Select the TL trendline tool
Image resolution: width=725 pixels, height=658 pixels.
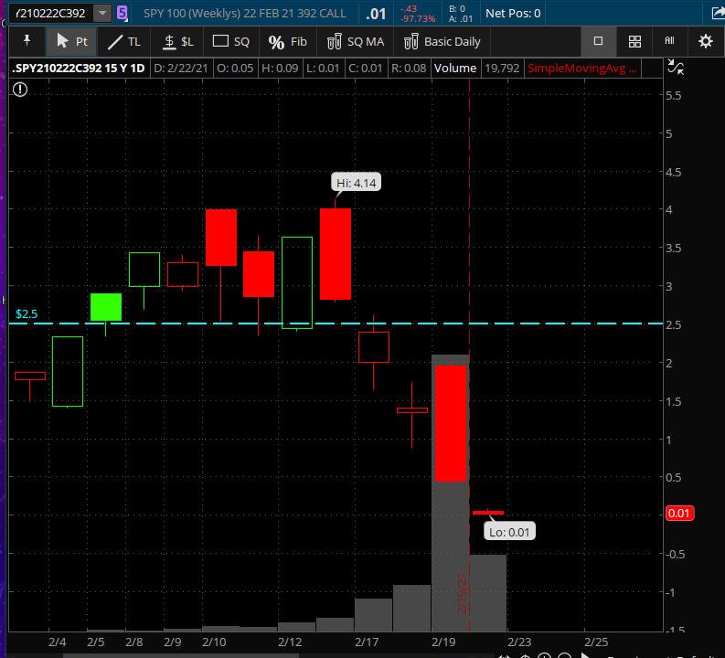click(123, 42)
